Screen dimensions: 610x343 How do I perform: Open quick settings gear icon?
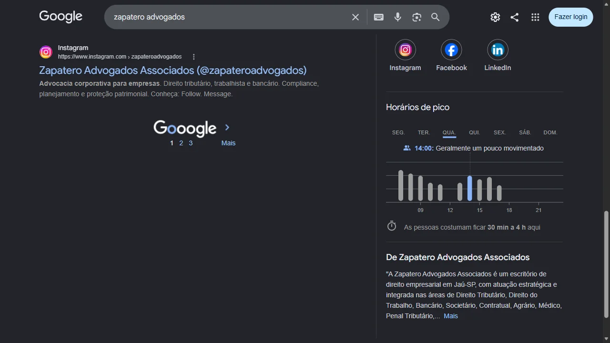coord(495,17)
